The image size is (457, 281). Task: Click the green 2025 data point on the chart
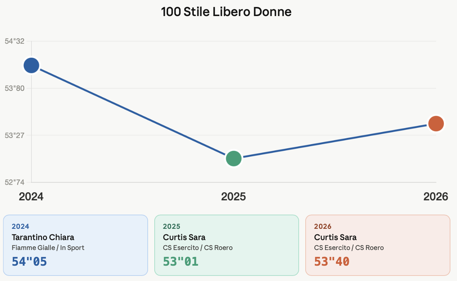(234, 158)
